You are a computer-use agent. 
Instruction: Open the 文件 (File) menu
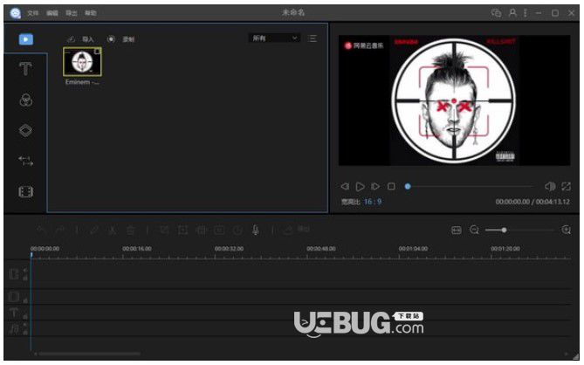(x=33, y=13)
